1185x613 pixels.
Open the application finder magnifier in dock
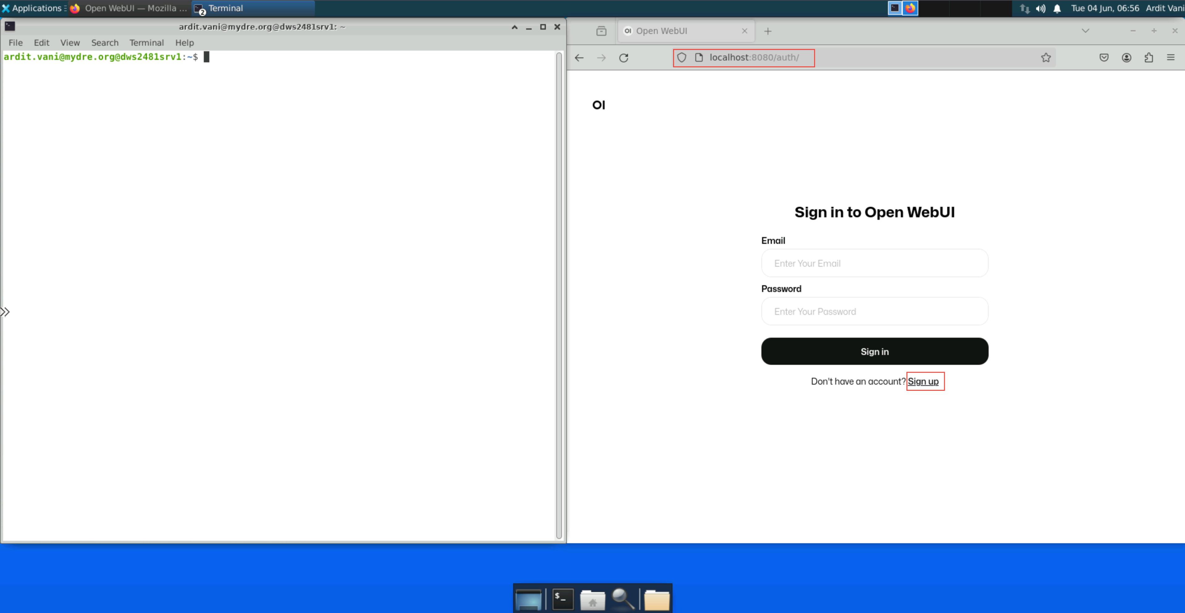pyautogui.click(x=623, y=599)
